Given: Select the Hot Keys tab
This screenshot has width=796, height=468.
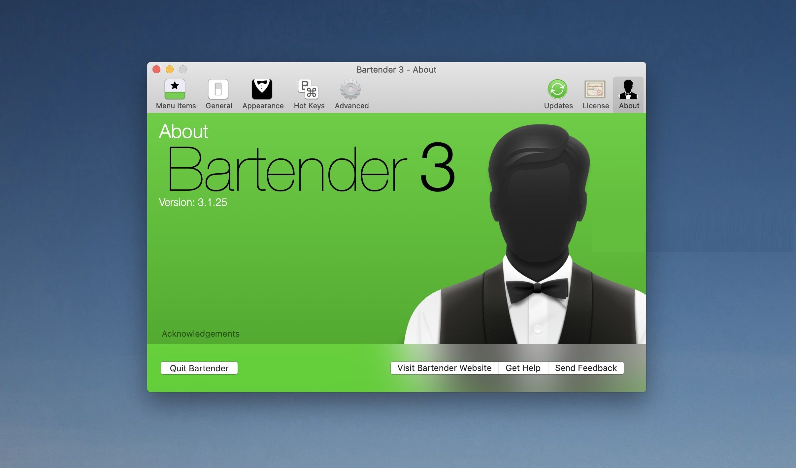Looking at the screenshot, I should tap(309, 93).
